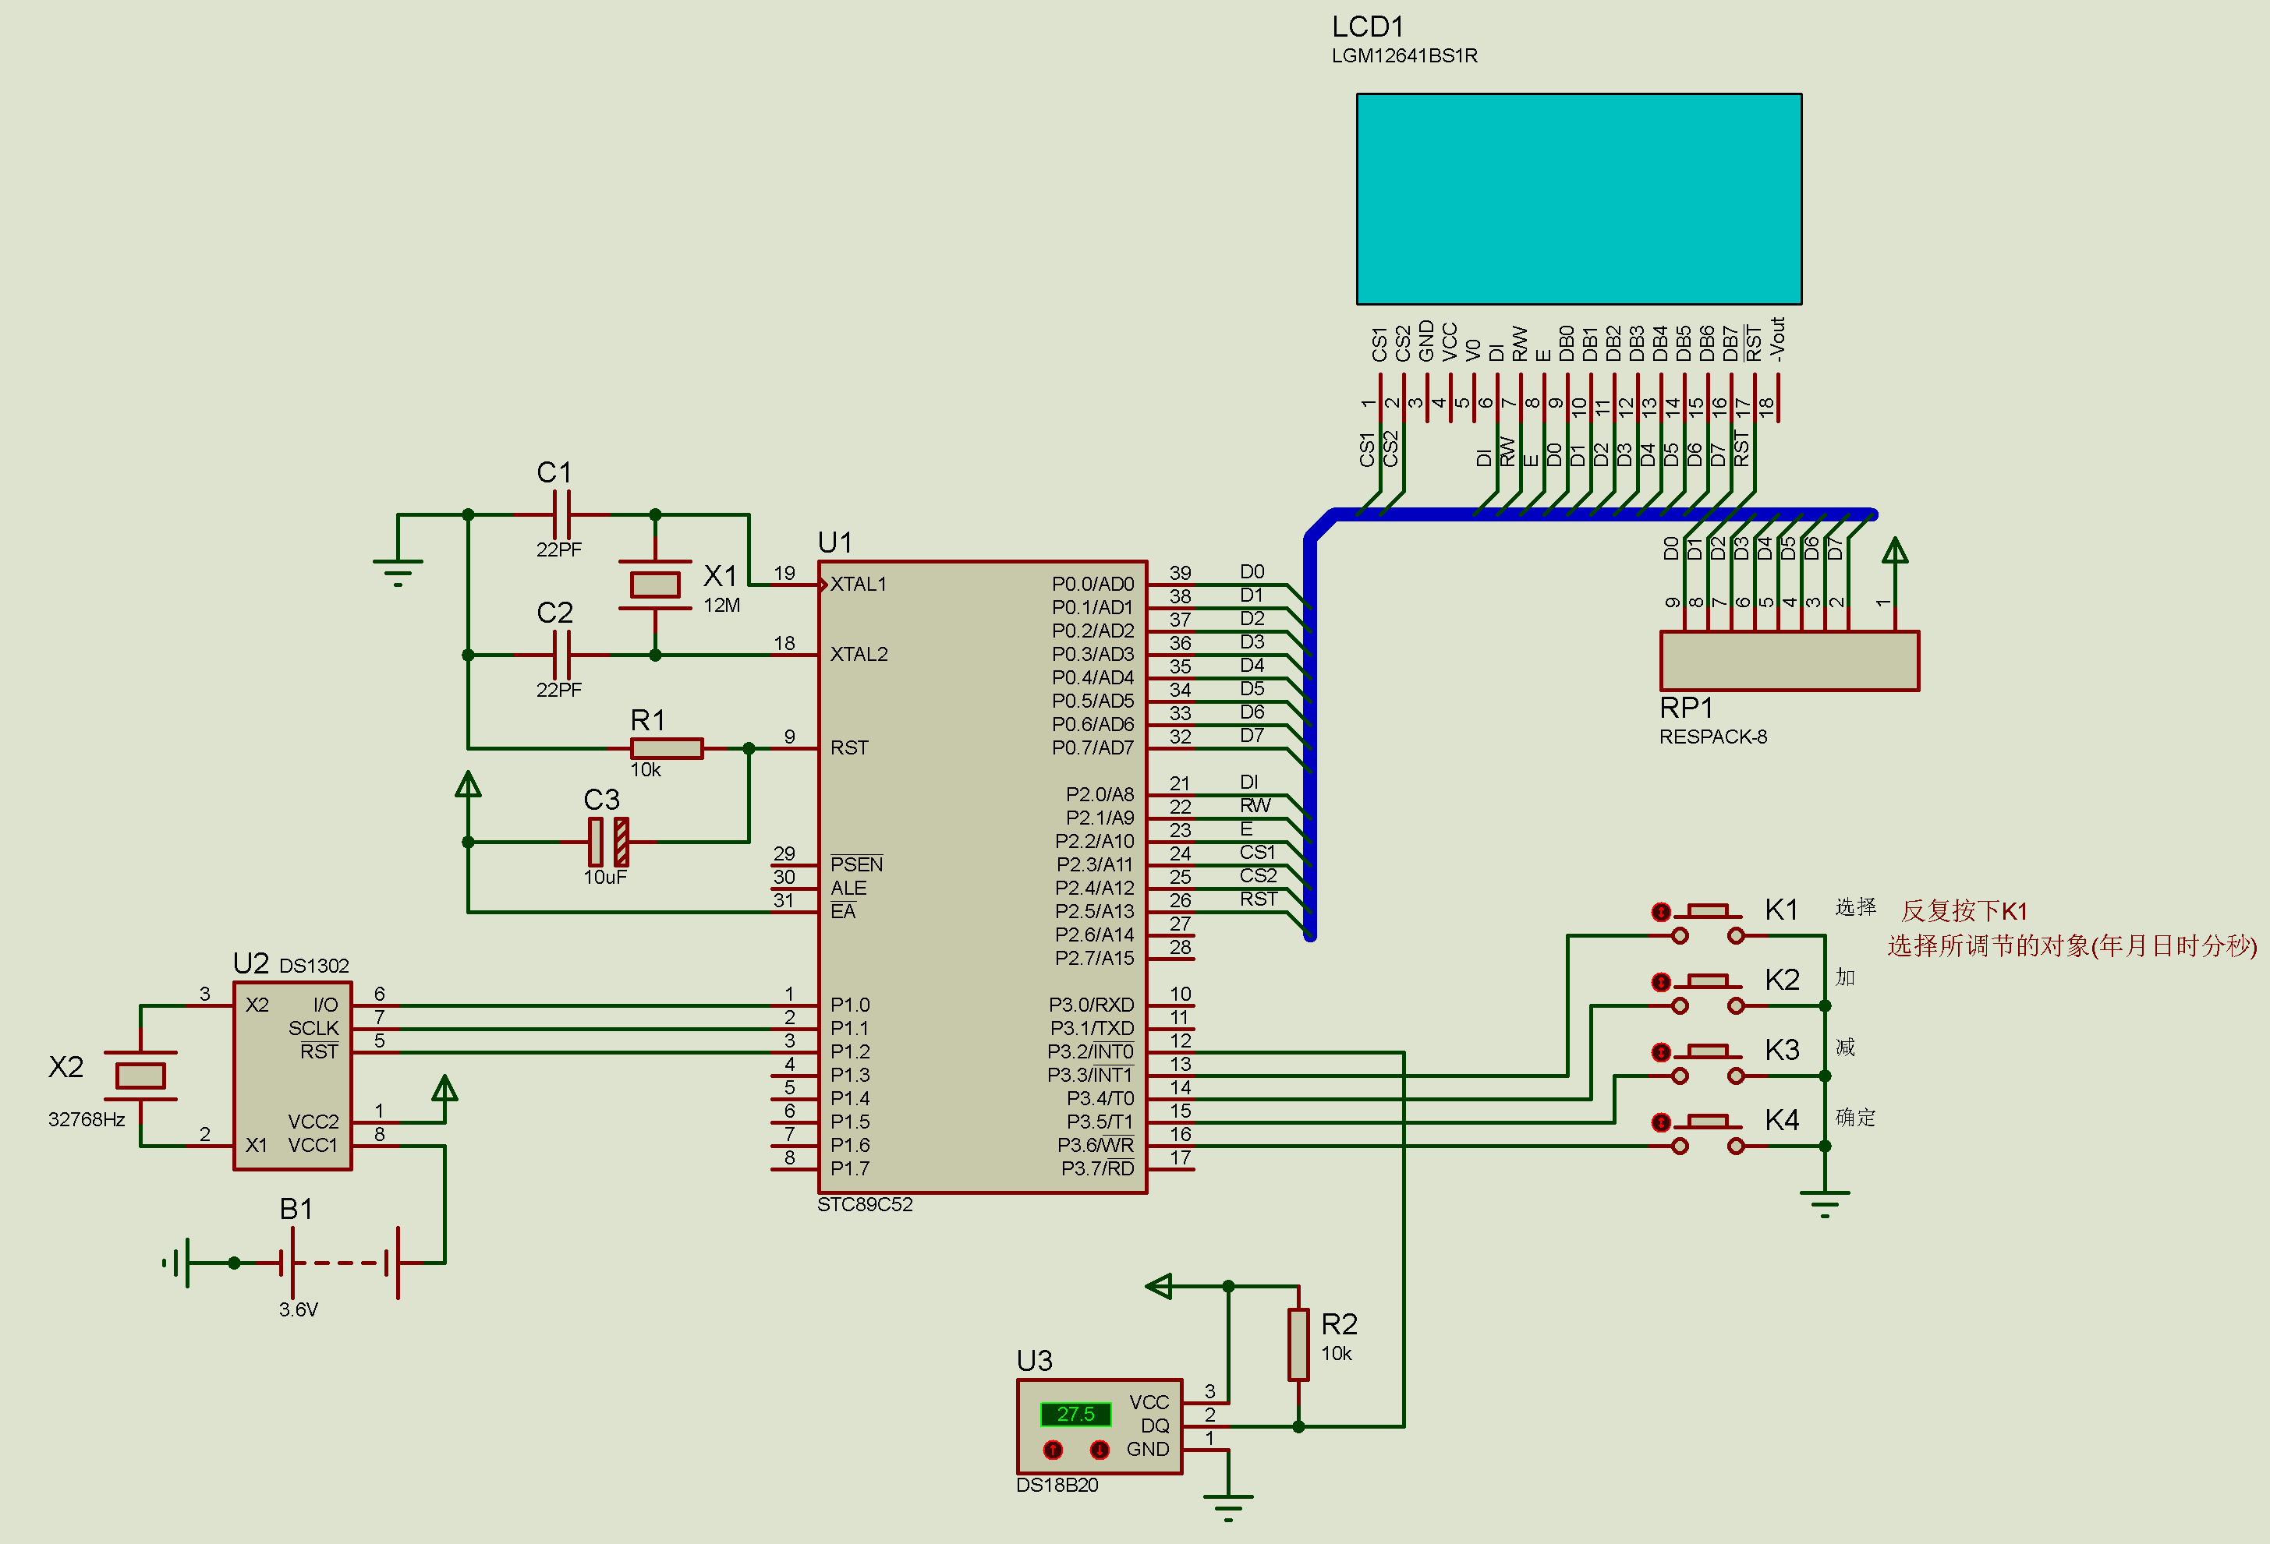Screen dimensions: 2270x1544
Task: Select the X1 12M crystal symbol
Action: (654, 585)
